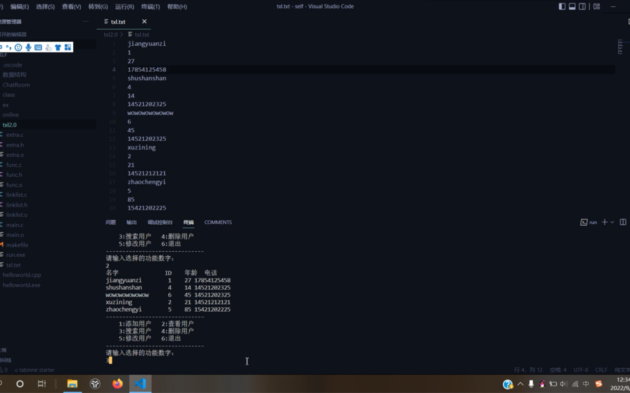Open the 选择(S) menu

[45, 6]
